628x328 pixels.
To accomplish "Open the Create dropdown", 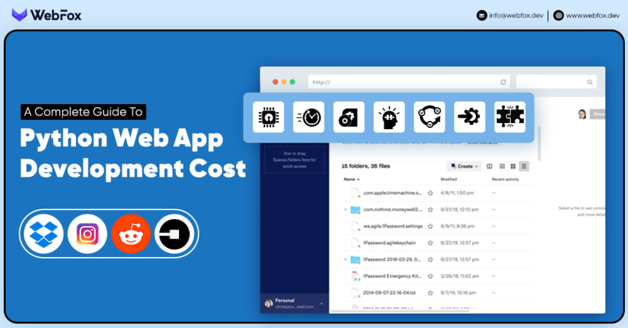I will pyautogui.click(x=464, y=166).
